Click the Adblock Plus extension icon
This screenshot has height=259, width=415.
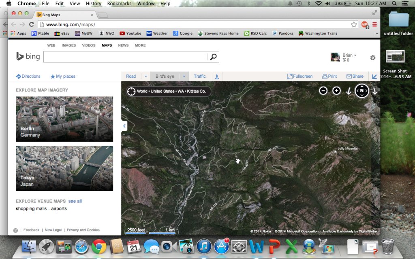[365, 25]
